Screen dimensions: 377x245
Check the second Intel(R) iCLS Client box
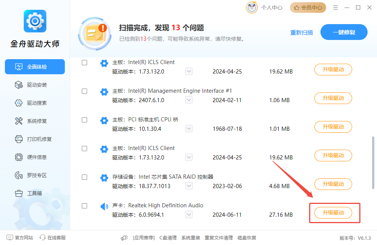coord(84,149)
